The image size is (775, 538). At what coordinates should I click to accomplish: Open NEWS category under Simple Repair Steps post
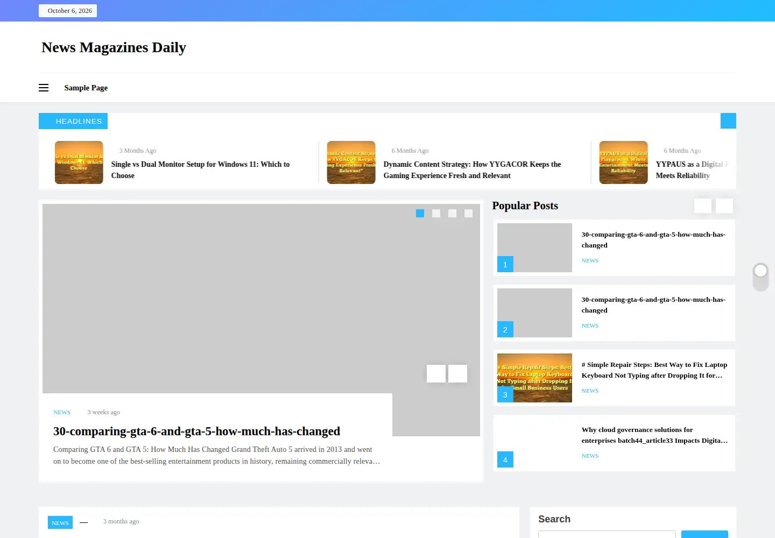coord(590,391)
